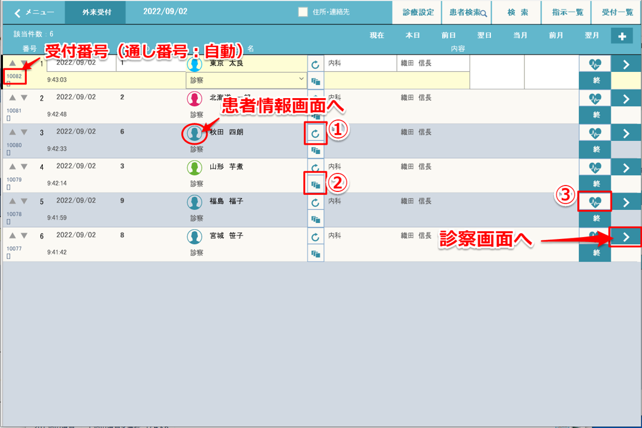Toggle the 住所・連絡先 checkbox
The width and height of the screenshot is (642, 428).
(303, 12)
